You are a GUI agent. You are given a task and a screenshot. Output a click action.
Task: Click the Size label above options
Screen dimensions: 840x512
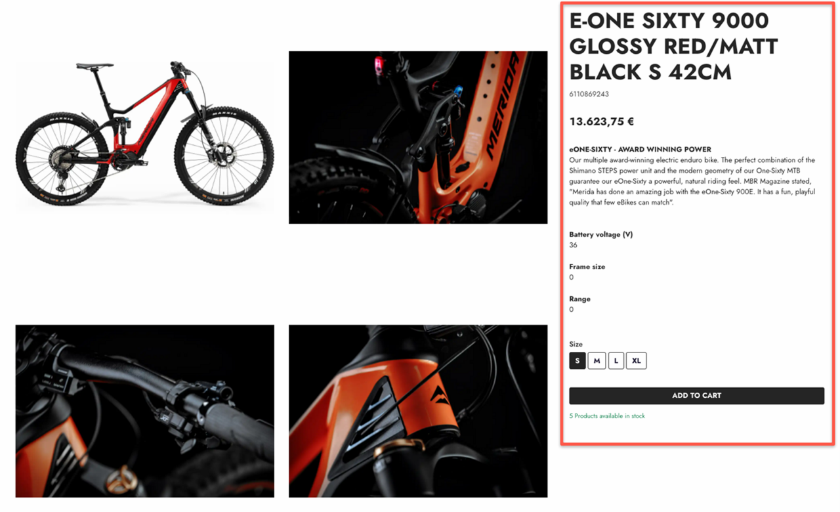coord(576,344)
